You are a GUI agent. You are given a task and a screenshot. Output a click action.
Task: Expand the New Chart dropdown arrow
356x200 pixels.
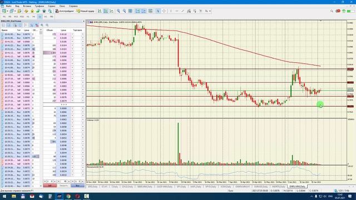click(7, 11)
